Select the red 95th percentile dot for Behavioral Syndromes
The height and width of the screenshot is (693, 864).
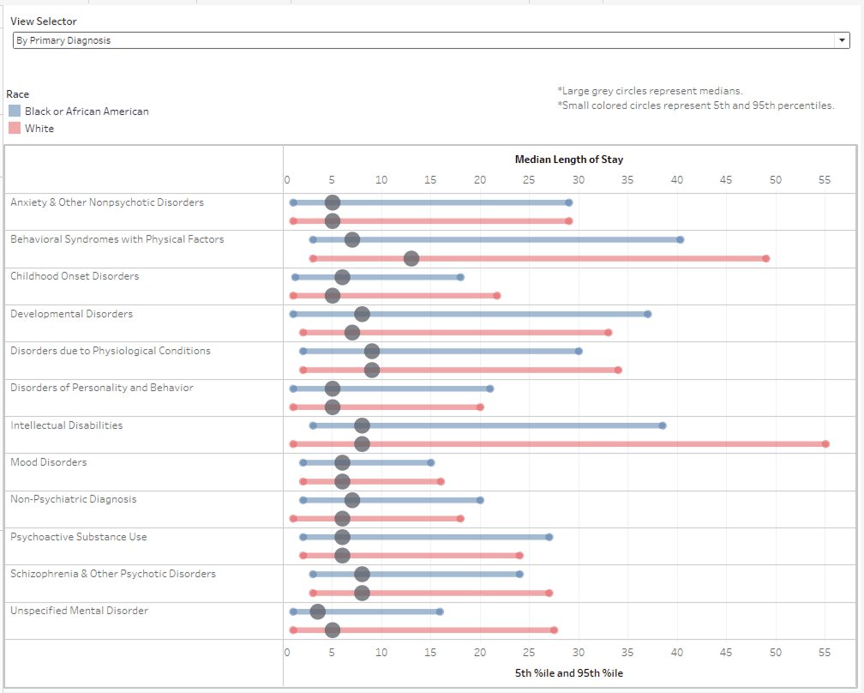click(x=766, y=258)
